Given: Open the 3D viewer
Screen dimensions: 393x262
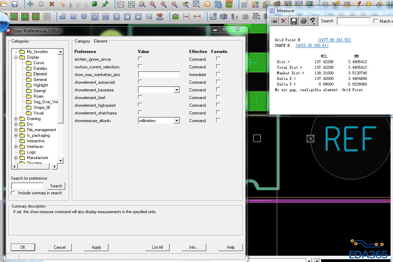Looking at the screenshot, I should pyautogui.click(x=218, y=4).
